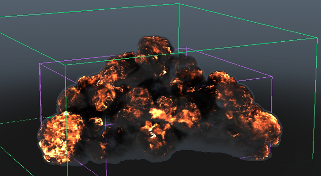The width and height of the screenshot is (321, 176).
Task: Click the green bounding box's top right corner
Action: (x=317, y=38)
